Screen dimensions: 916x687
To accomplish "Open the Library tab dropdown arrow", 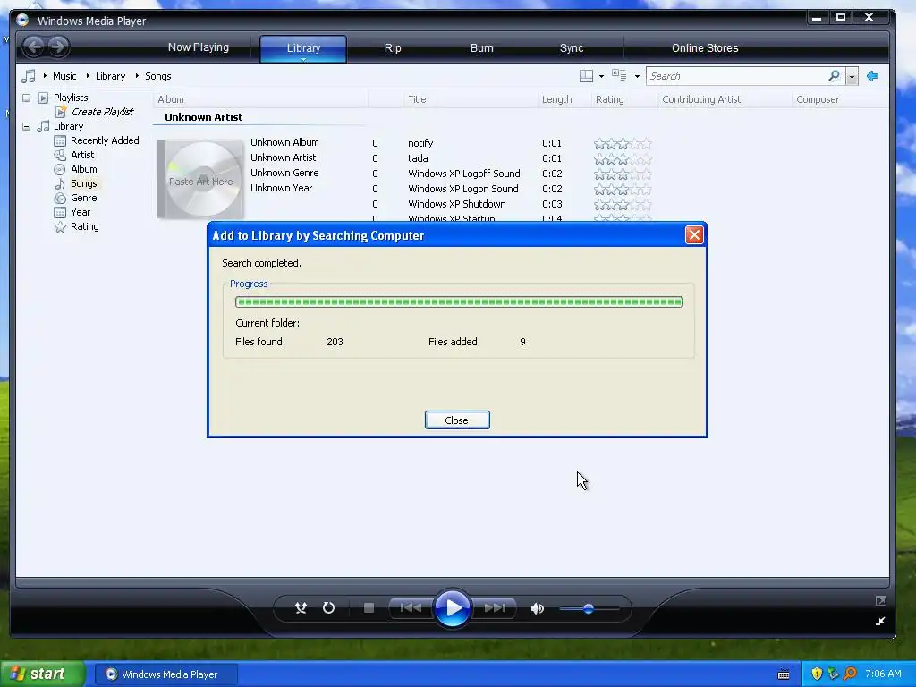I will [x=304, y=59].
